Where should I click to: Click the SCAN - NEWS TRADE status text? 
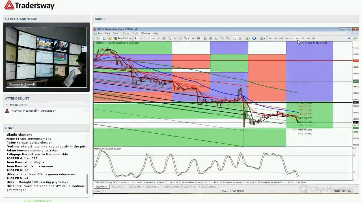pos(233,191)
